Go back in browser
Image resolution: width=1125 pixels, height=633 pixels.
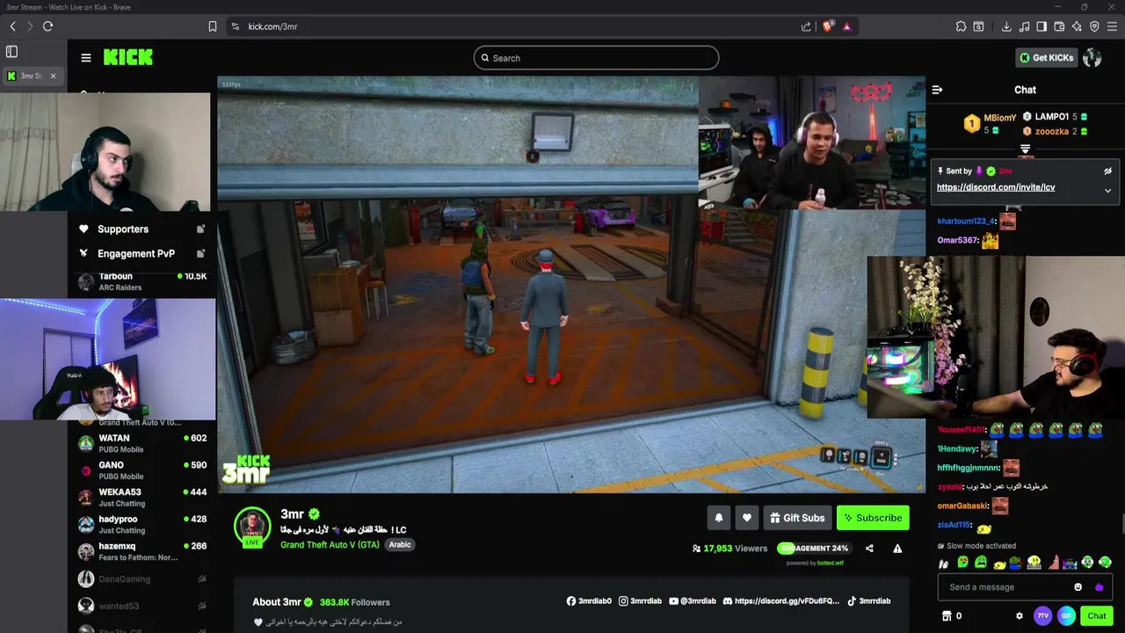click(13, 26)
